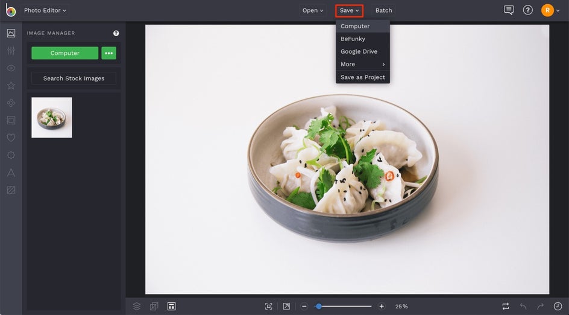Open the layers stack icon

[136, 307]
